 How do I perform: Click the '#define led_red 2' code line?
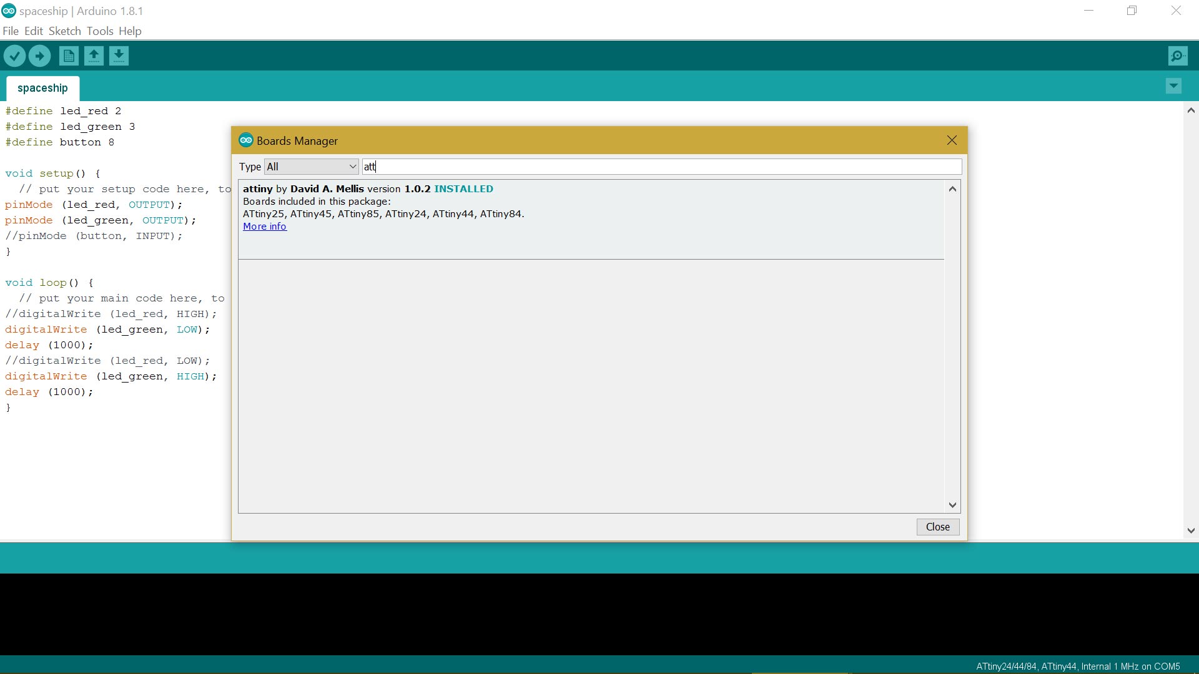63,111
